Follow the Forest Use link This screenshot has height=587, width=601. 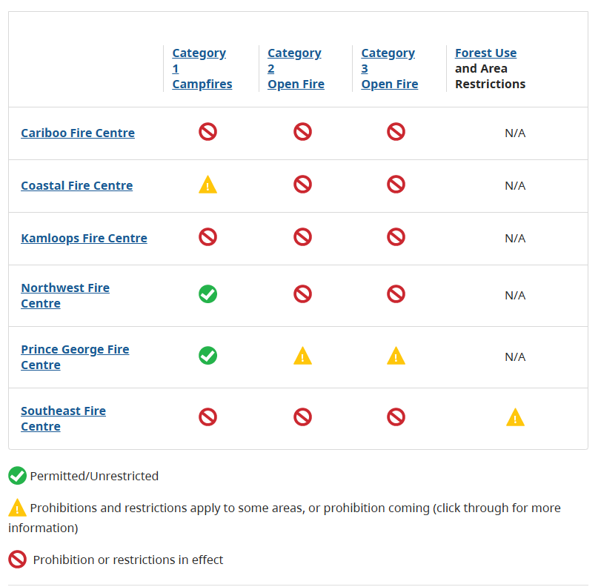(x=485, y=53)
